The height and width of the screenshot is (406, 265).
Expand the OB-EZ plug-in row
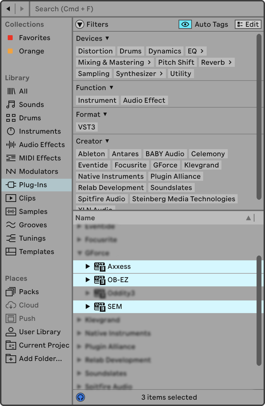(88, 280)
